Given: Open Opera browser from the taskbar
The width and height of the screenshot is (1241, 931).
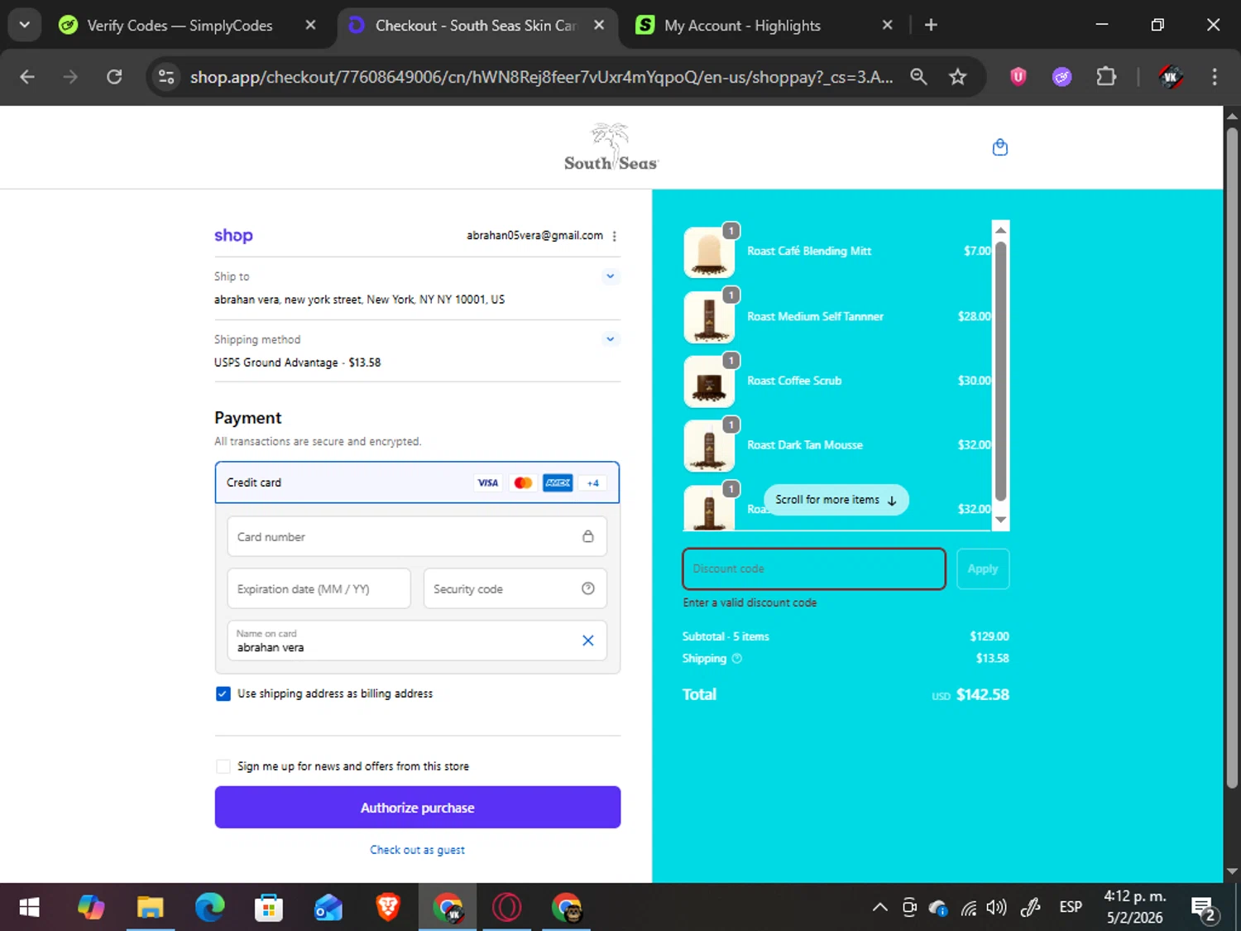Looking at the screenshot, I should 507,908.
